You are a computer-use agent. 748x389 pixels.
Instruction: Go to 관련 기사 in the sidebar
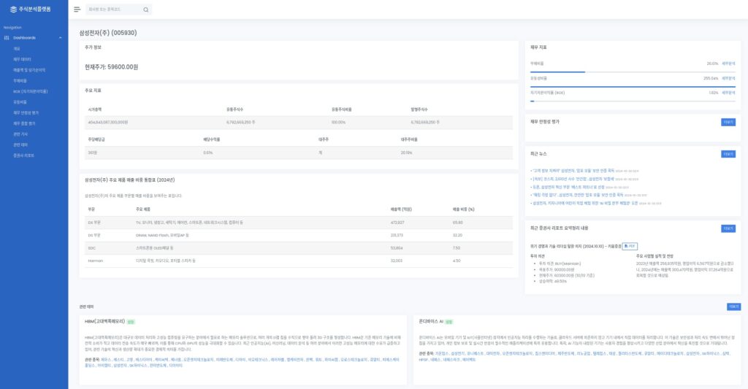pos(20,134)
